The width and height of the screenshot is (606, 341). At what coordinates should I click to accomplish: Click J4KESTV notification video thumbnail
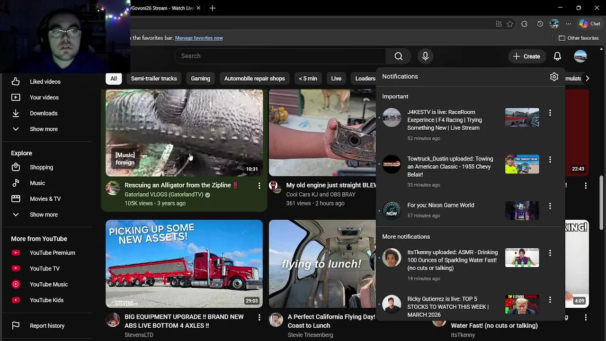click(522, 117)
